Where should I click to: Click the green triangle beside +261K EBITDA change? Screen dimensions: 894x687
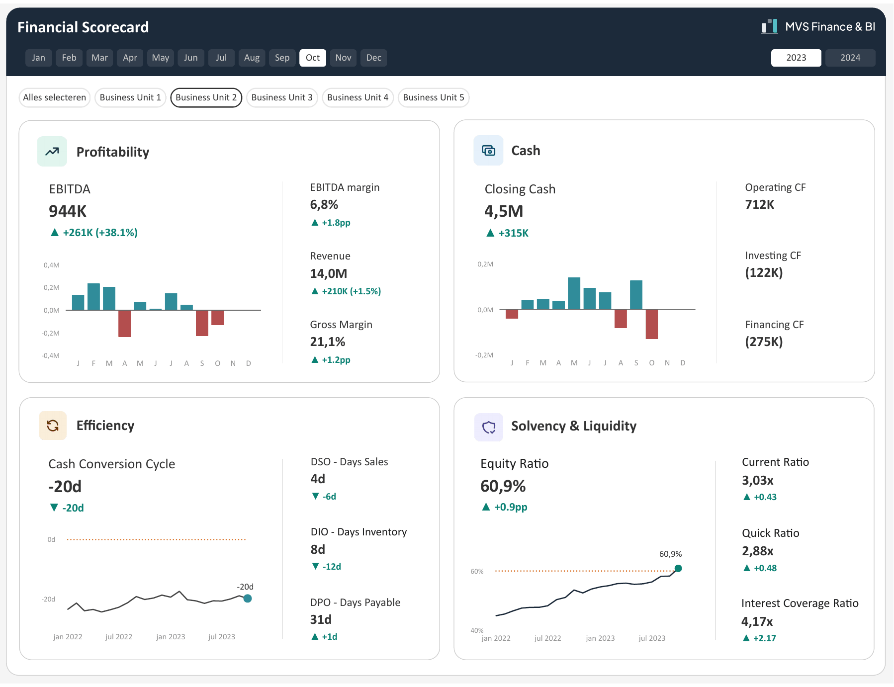(x=55, y=233)
